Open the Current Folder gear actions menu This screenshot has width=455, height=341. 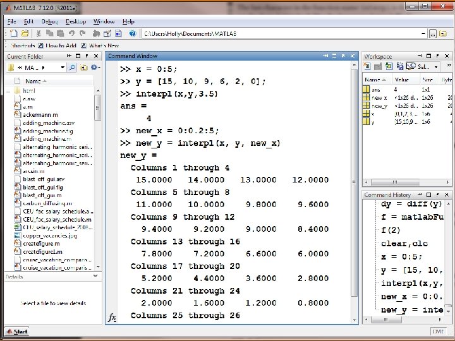pos(95,67)
